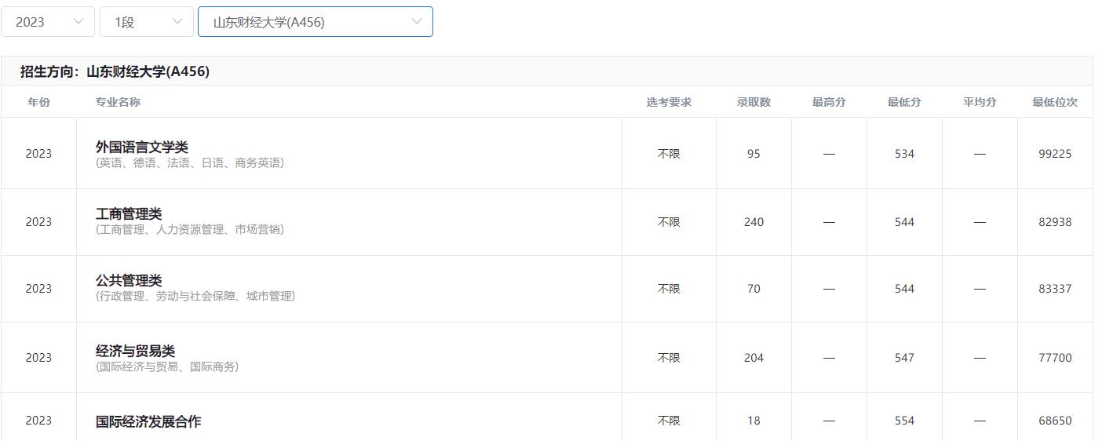Click the 最高分 column header

coord(829,102)
